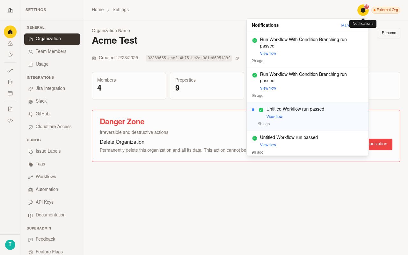This screenshot has width=408, height=255.
Task: Select Usage in the sidebar
Action: click(x=52, y=64)
